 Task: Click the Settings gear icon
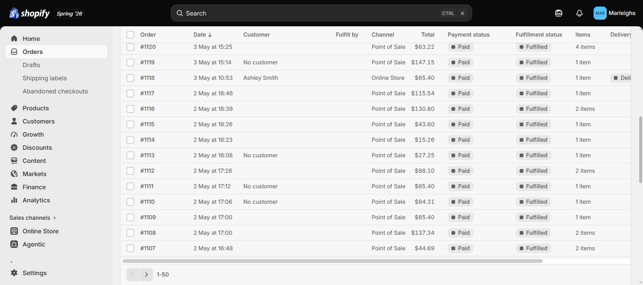point(14,273)
